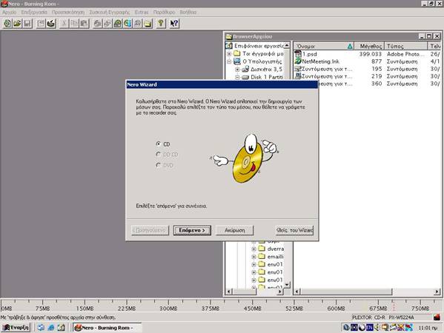Toggle sort arrow in Όνομα column header
The width and height of the screenshot is (444, 333).
pos(350,46)
